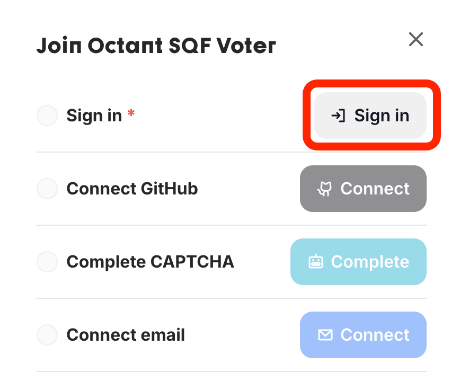The image size is (460, 390).
Task: Toggle the Connect GitHub status circle
Action: [47, 189]
